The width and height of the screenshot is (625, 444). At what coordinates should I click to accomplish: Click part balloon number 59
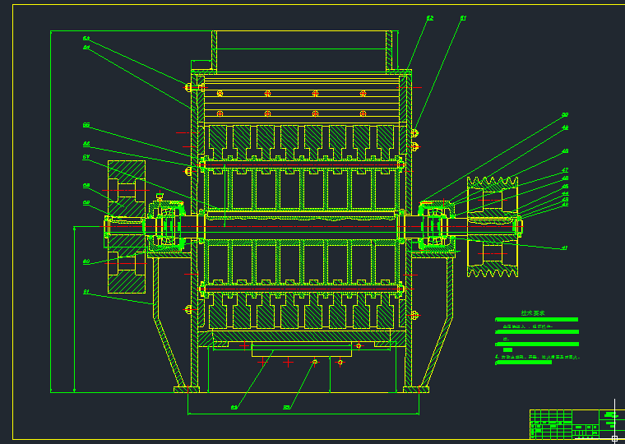point(86,203)
